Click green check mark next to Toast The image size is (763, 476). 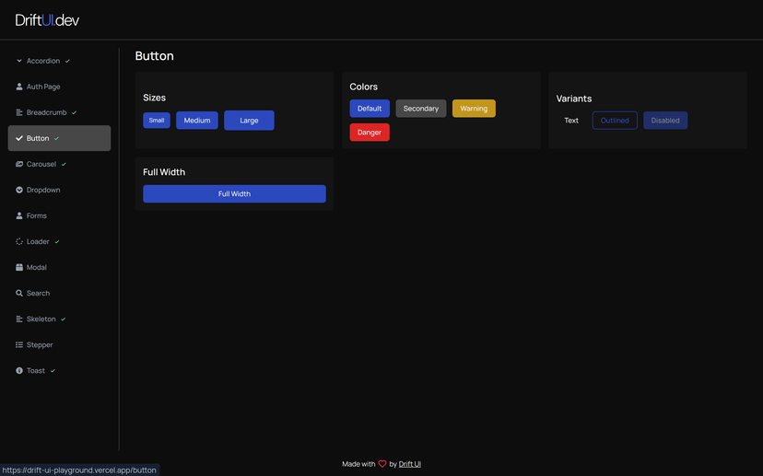(x=53, y=370)
